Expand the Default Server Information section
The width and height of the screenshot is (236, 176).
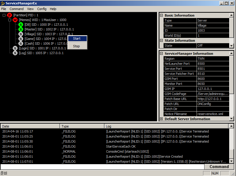161,119
